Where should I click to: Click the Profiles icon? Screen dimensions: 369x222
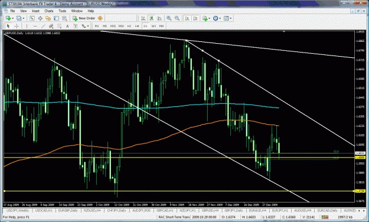click(19, 18)
